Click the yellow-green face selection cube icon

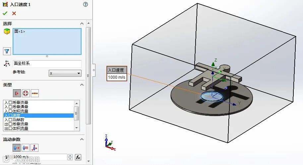click(7, 31)
